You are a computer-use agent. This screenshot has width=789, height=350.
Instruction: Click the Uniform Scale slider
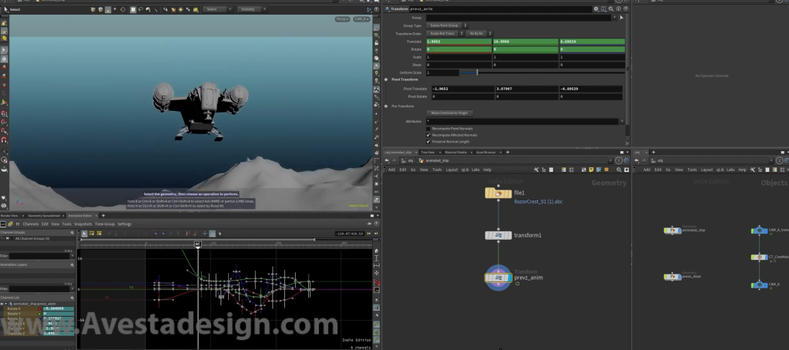pyautogui.click(x=543, y=72)
